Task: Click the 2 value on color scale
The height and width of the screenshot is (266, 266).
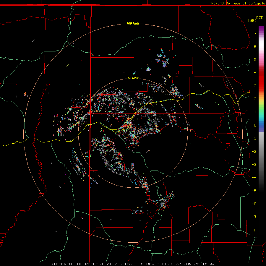Action: click(255, 99)
